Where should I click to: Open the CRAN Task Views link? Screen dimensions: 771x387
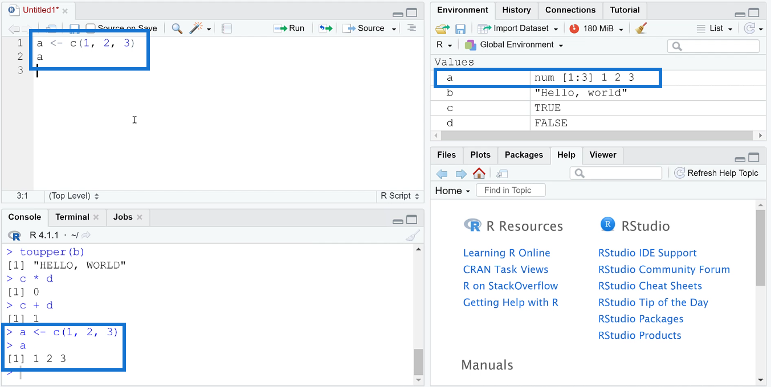(505, 269)
